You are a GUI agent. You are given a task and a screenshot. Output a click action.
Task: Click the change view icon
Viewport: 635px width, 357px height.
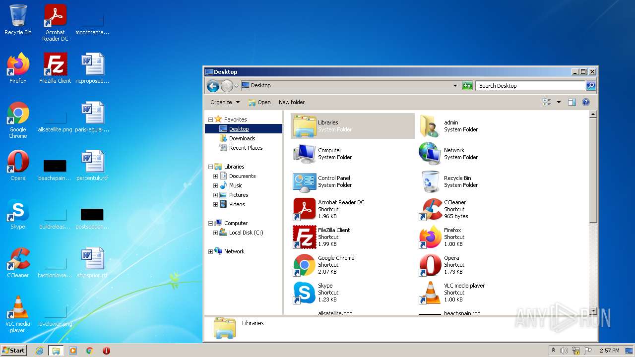coord(547,102)
